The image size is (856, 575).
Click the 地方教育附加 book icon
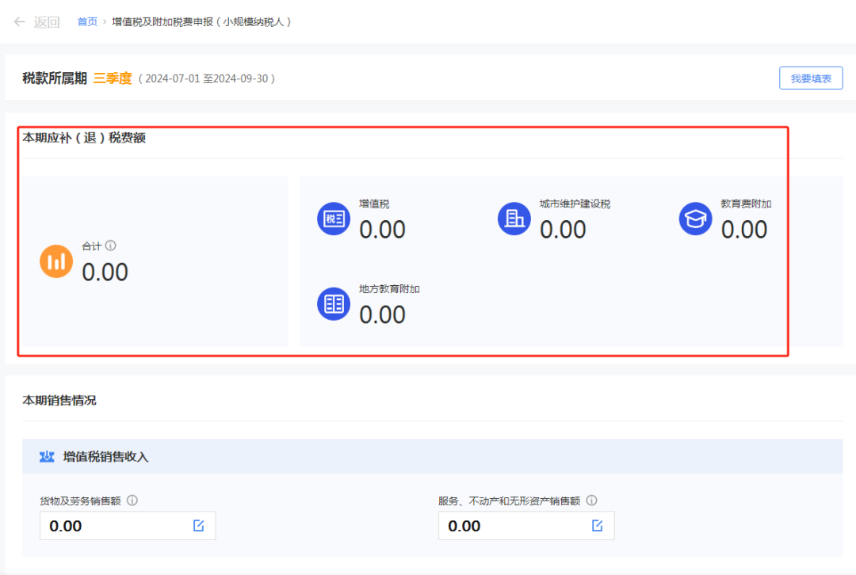click(334, 304)
